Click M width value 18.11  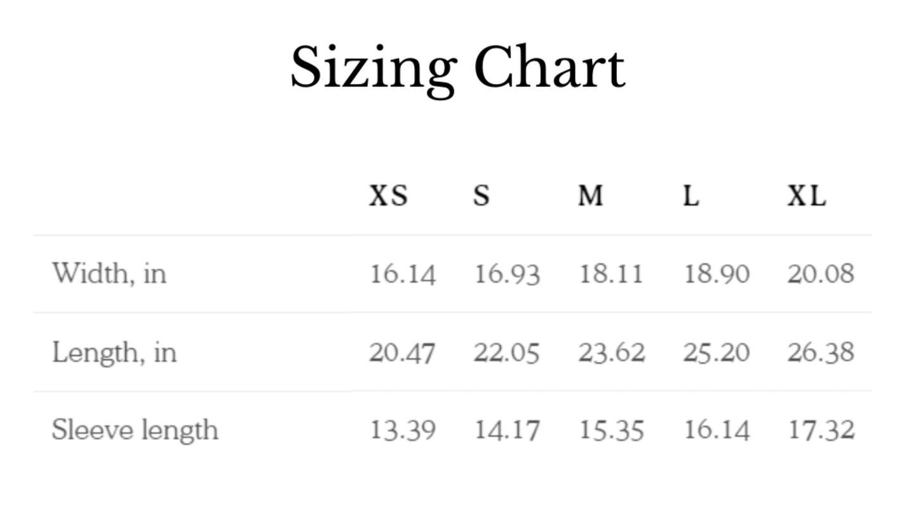611,274
